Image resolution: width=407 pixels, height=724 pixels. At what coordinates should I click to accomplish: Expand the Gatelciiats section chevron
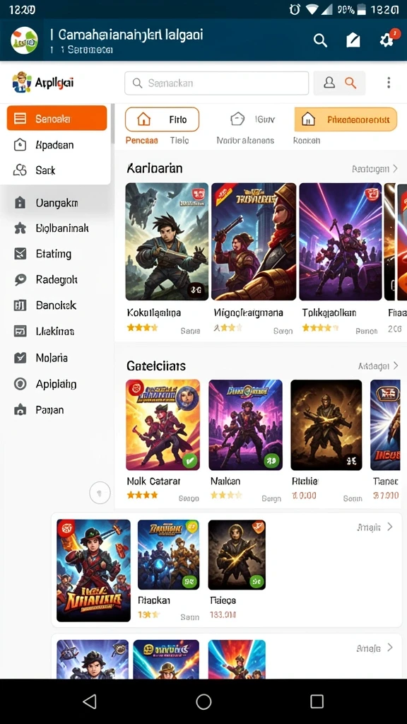click(396, 366)
